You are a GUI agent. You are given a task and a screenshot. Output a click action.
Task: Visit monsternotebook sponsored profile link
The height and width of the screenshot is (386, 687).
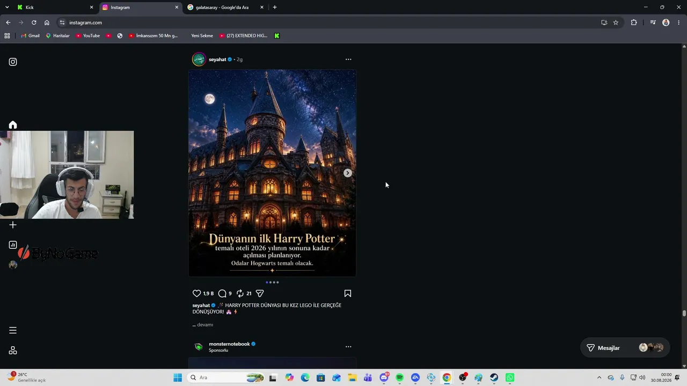pyautogui.click(x=229, y=344)
